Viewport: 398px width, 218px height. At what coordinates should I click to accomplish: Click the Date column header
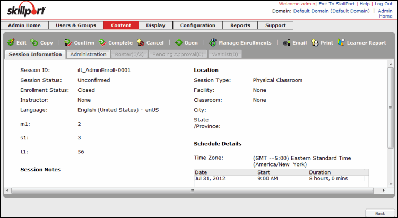coord(226,172)
